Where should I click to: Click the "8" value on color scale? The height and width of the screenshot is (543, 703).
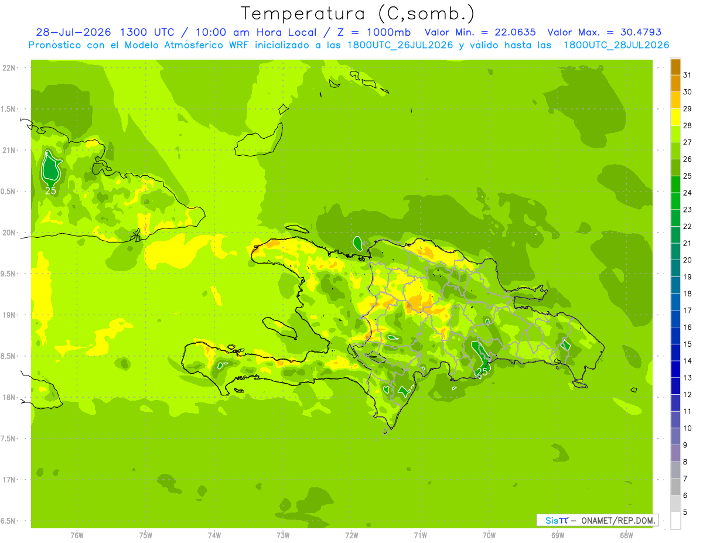(x=685, y=462)
